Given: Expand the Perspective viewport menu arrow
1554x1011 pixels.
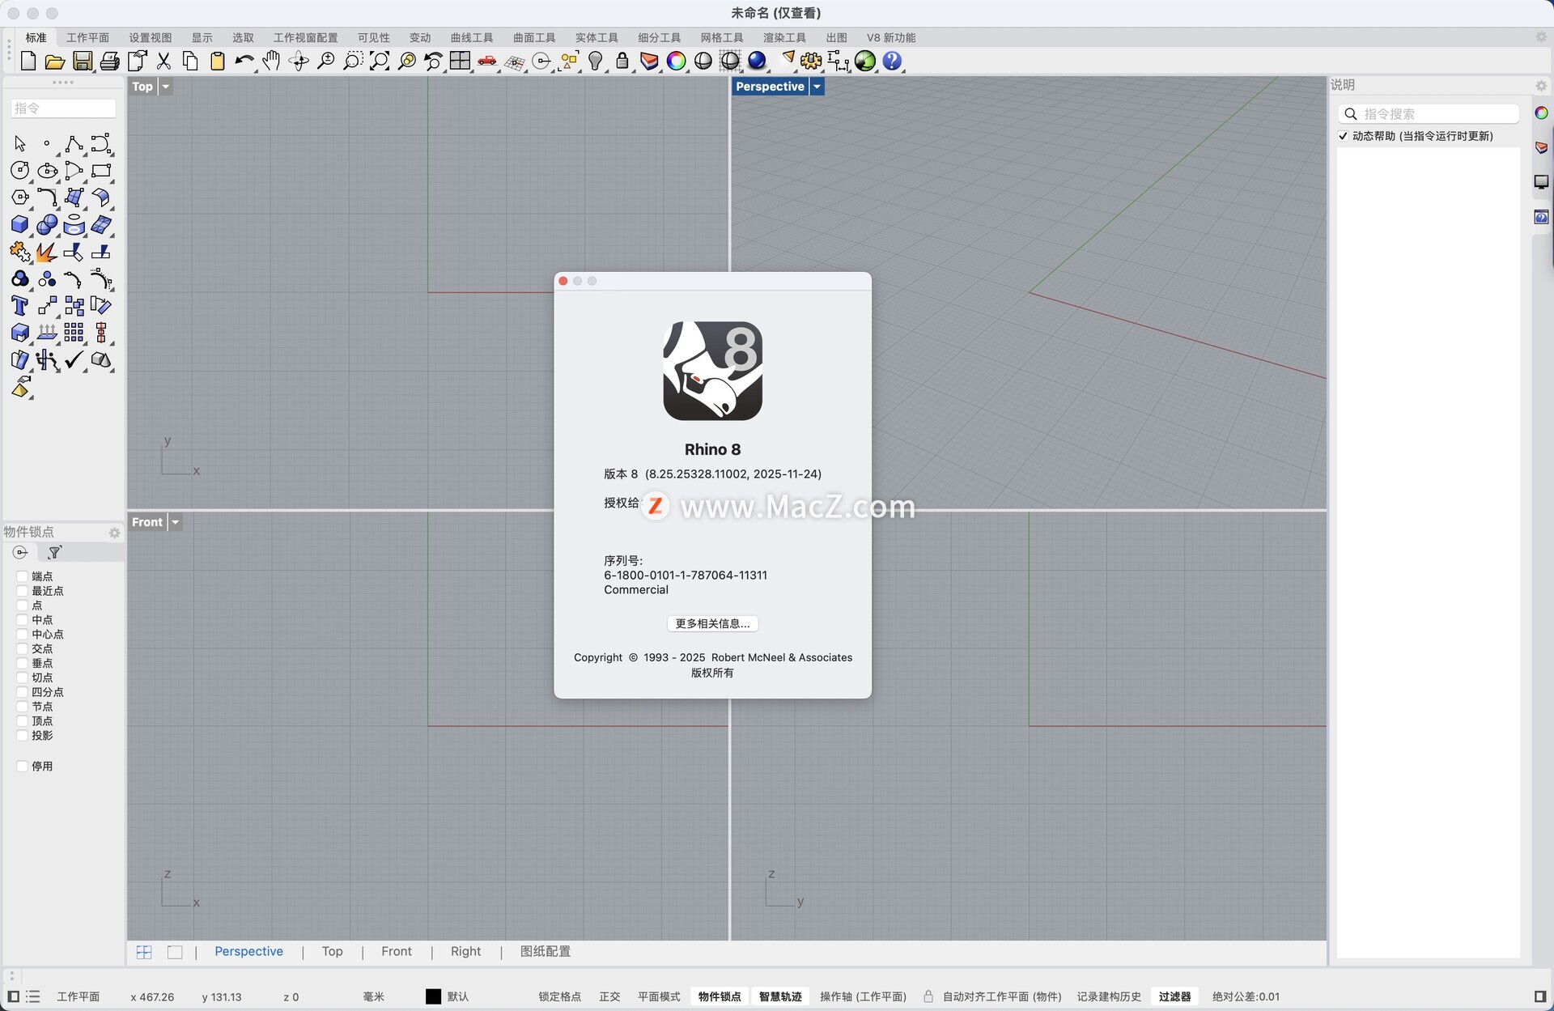Looking at the screenshot, I should coord(817,87).
